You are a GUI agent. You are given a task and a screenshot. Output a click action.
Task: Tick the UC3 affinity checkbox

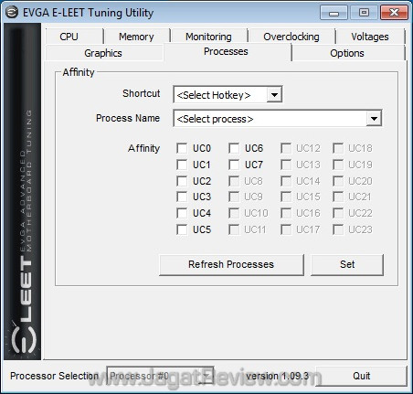point(182,197)
